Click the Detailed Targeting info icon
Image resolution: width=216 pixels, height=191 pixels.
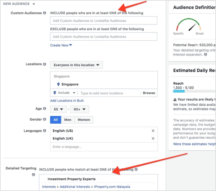(x=33, y=174)
